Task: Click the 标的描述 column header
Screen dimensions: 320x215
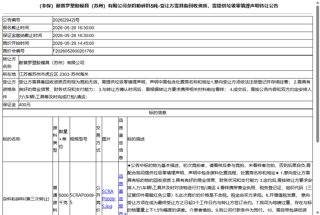Action: coord(220,139)
